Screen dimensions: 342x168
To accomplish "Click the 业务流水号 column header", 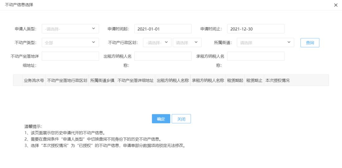I will point(34,80).
